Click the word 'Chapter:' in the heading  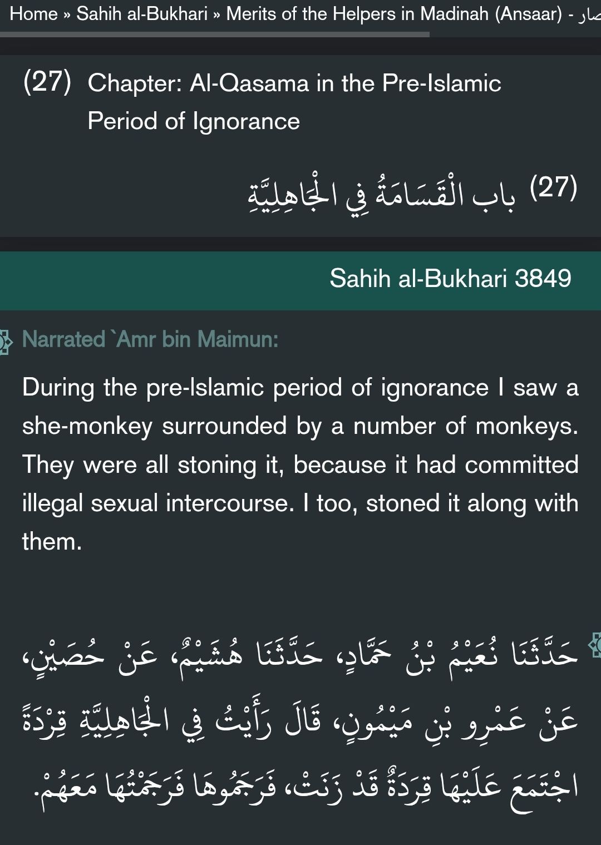click(135, 83)
